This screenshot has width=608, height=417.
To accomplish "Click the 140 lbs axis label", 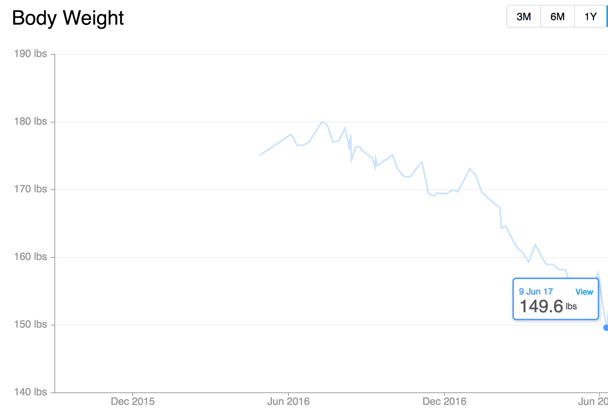I will [x=31, y=392].
